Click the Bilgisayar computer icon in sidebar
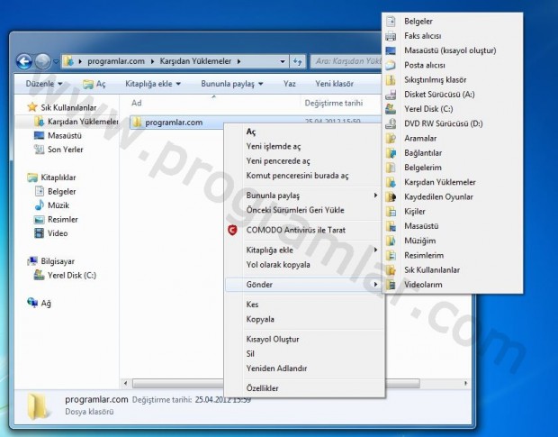Screen dimensions: 558x437 tap(32, 261)
